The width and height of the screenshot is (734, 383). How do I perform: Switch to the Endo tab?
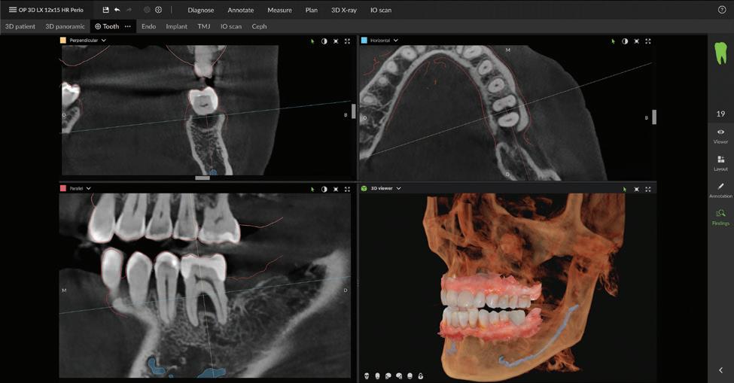[x=148, y=26]
